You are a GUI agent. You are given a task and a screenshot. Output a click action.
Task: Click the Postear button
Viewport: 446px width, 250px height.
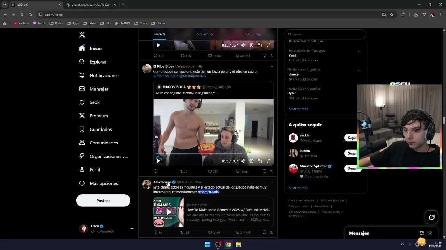[x=103, y=201]
